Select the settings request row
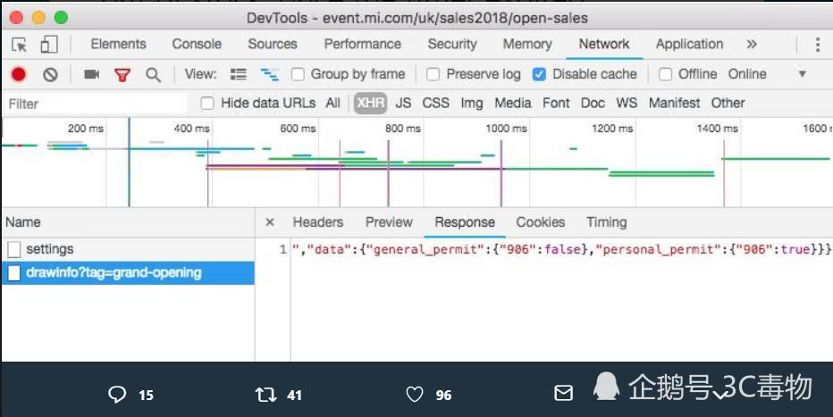Screen dimensions: 833x417 (50, 249)
